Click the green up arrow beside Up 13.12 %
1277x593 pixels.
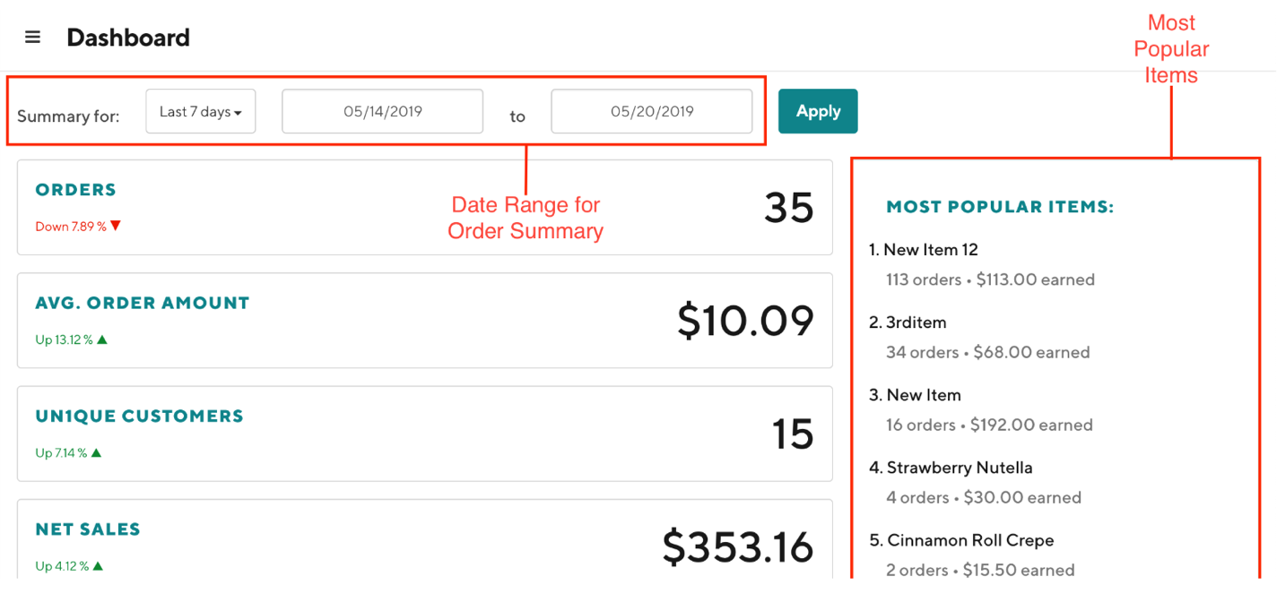tap(102, 339)
